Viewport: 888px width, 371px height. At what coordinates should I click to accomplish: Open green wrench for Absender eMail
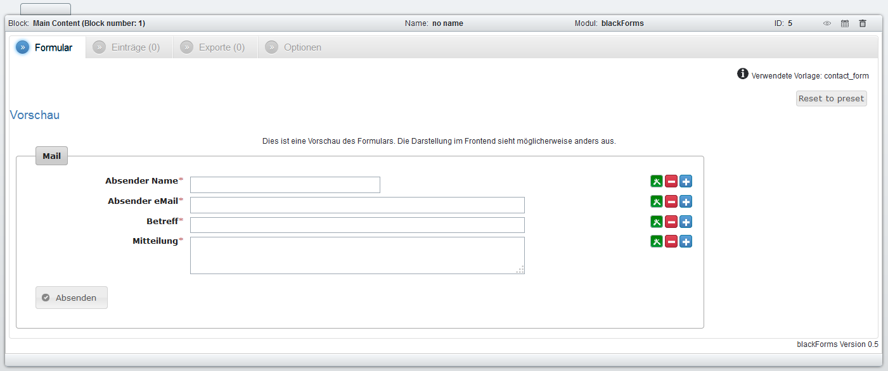(x=657, y=202)
